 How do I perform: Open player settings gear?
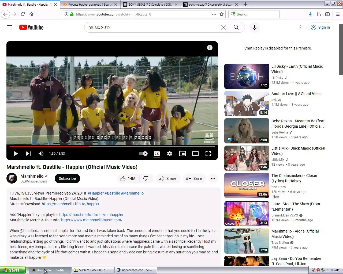pyautogui.click(x=170, y=154)
